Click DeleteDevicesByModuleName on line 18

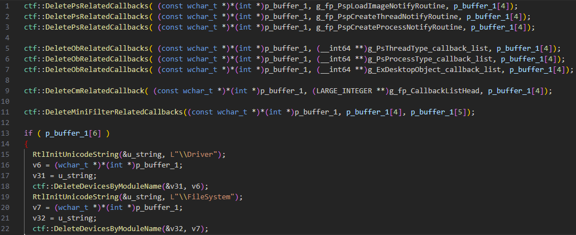(108, 186)
